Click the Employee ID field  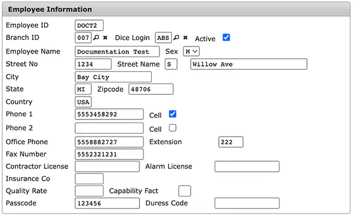pos(89,25)
